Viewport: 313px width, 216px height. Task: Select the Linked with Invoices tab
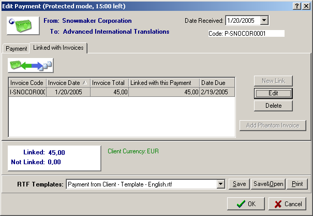(x=58, y=48)
